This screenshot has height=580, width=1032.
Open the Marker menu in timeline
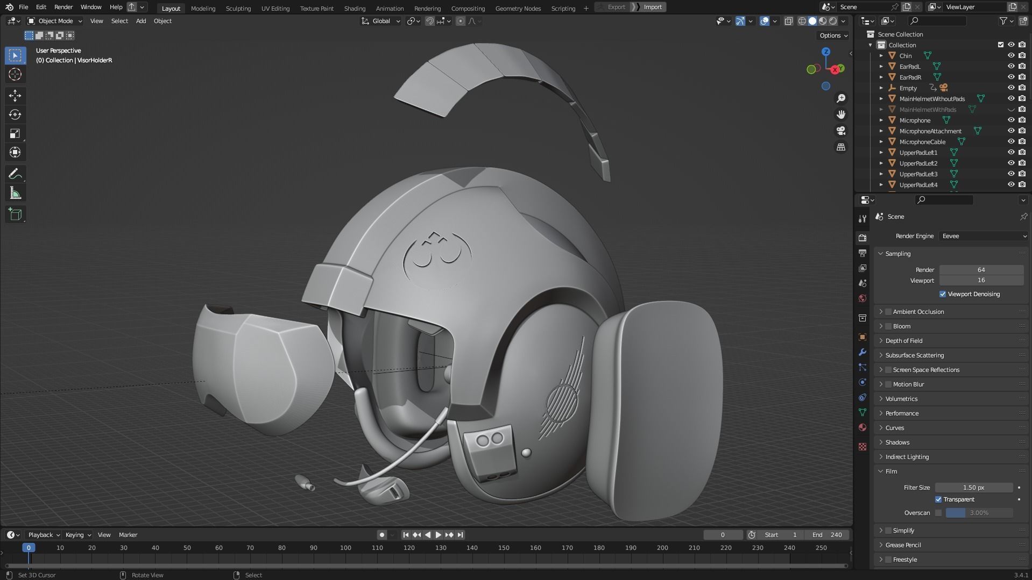point(128,535)
